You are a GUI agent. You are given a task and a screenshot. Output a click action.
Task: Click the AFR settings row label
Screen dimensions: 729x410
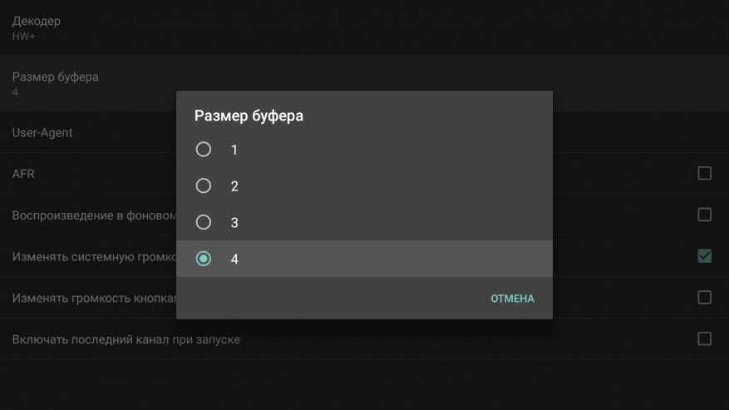click(x=23, y=174)
